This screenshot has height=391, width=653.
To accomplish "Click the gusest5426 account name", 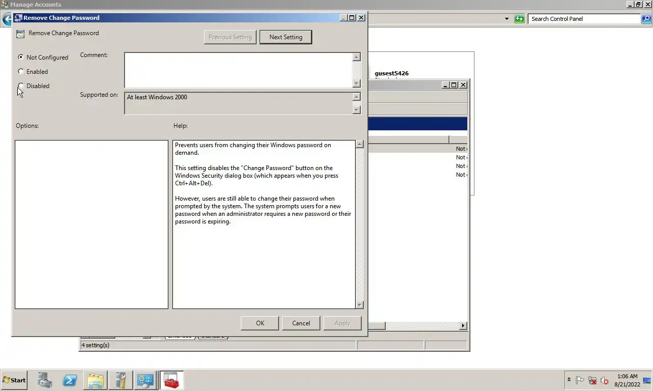I will point(392,73).
